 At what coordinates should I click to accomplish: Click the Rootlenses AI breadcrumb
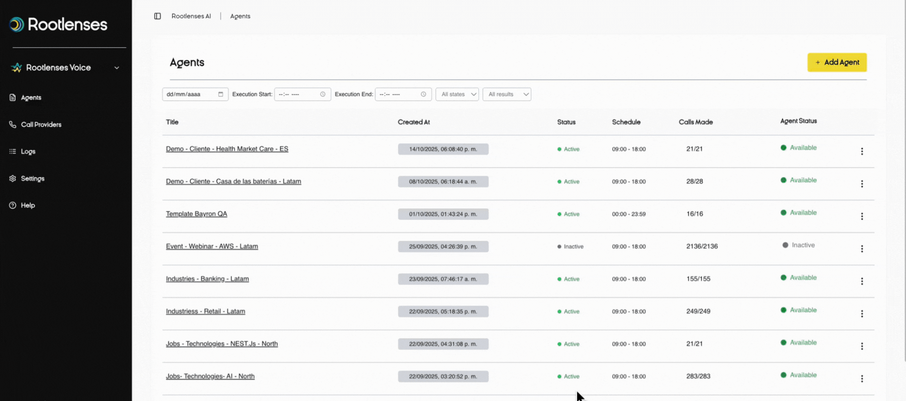[x=191, y=16]
